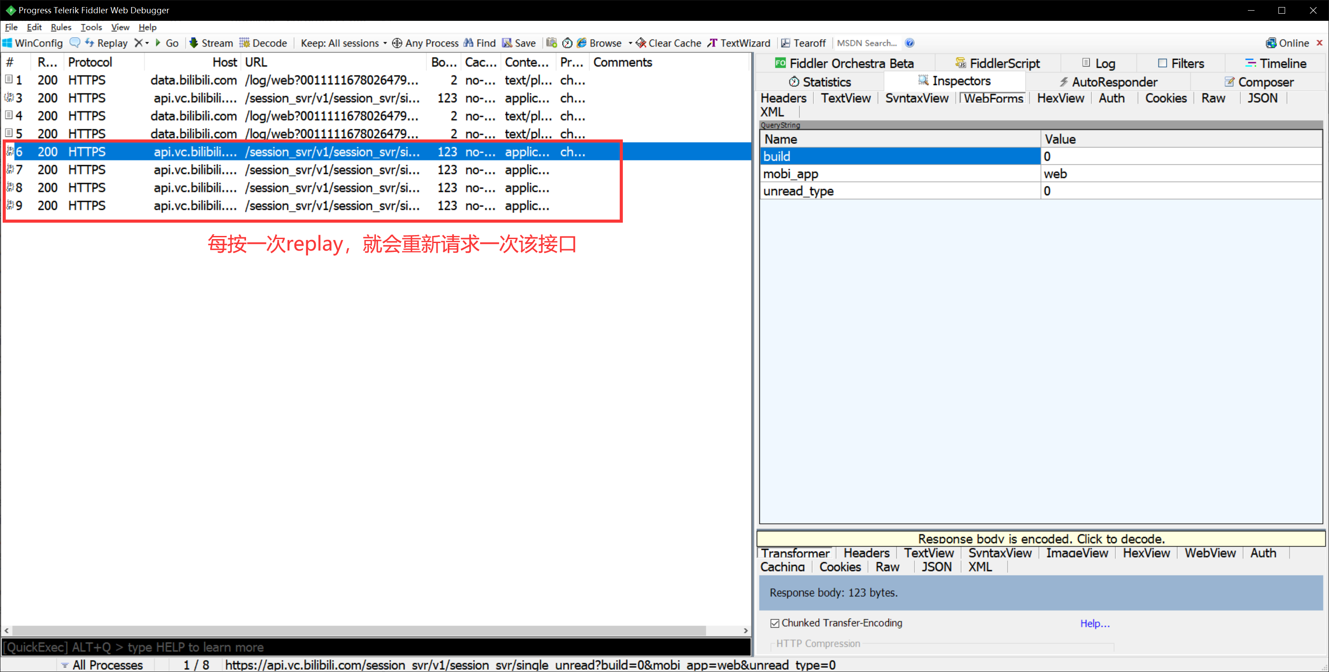
Task: Open the Filters tab
Action: (1180, 63)
